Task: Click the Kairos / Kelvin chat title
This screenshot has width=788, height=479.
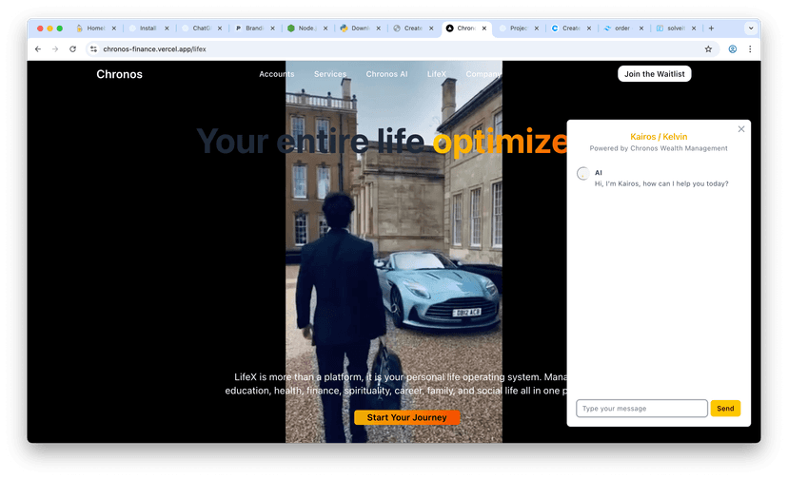Action: coord(659,137)
